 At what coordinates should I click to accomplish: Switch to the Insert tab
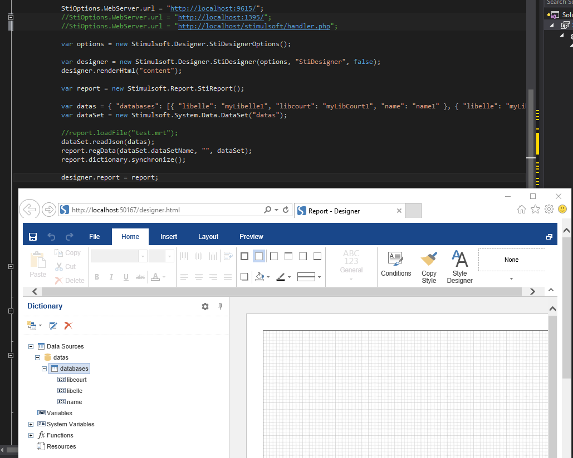(x=169, y=237)
